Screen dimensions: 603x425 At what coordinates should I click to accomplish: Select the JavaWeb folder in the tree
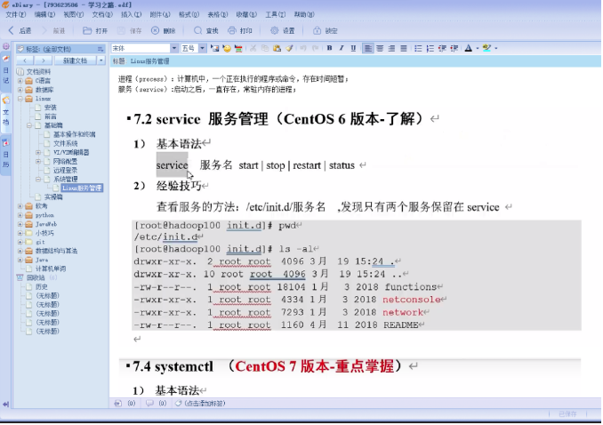click(45, 225)
